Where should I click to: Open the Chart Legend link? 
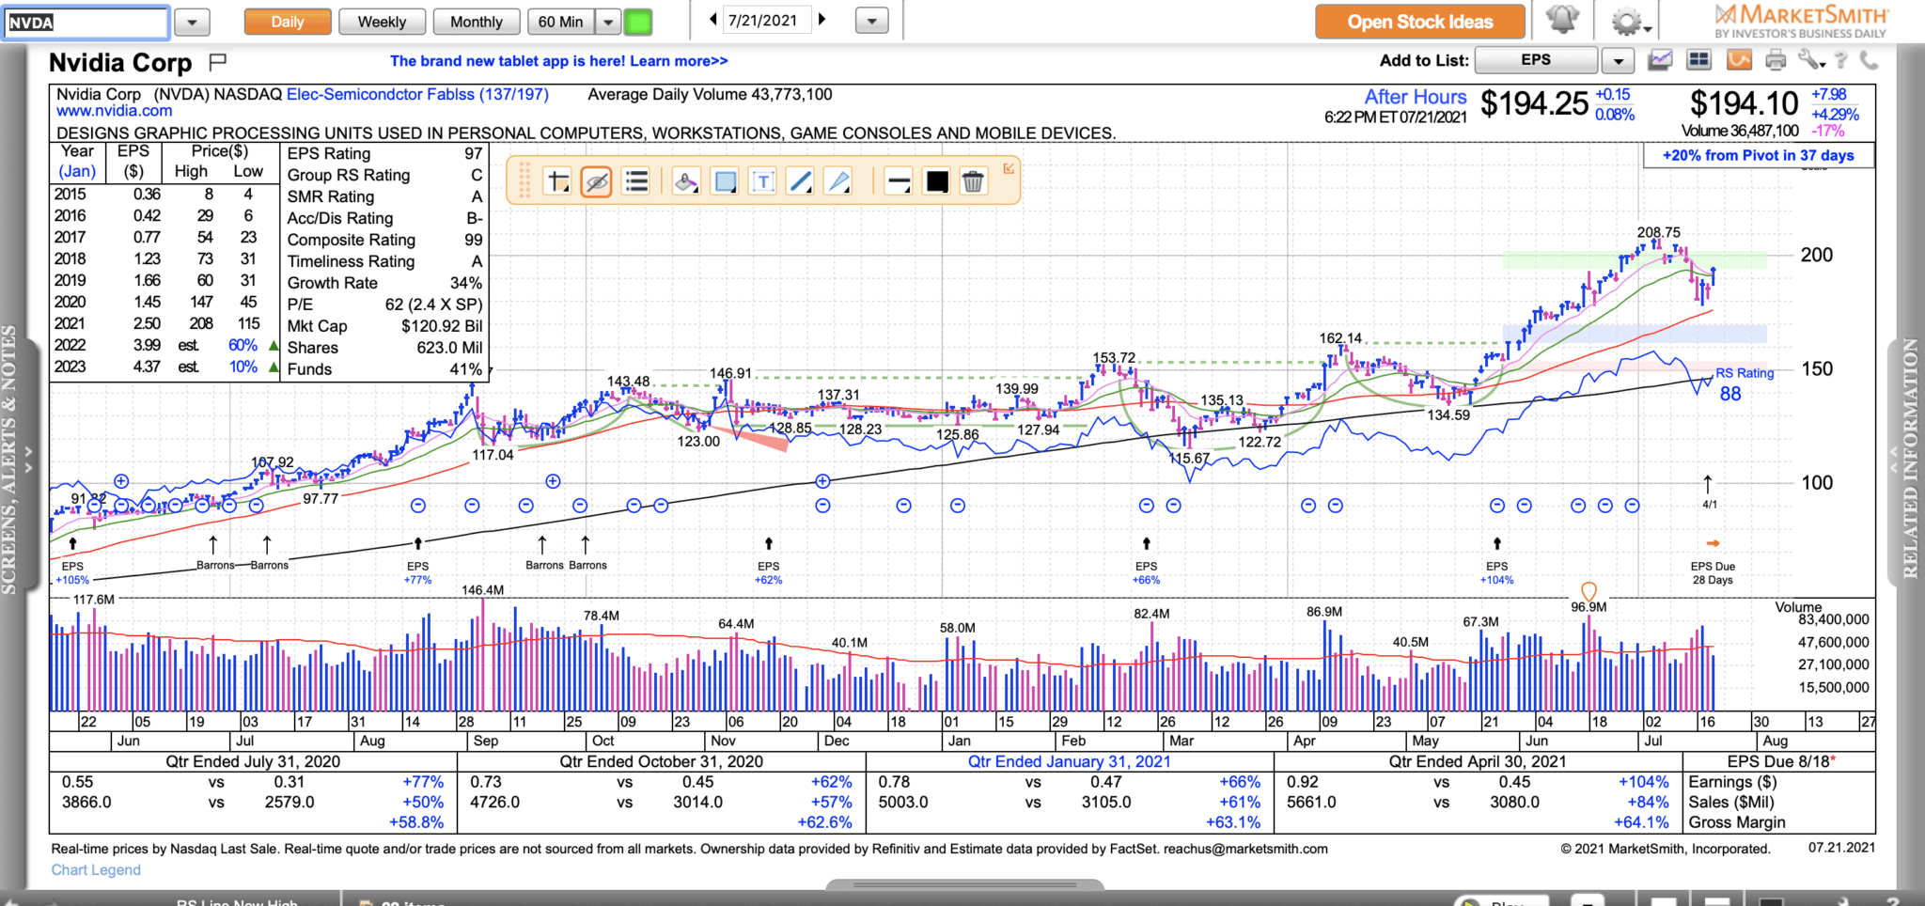coord(96,870)
